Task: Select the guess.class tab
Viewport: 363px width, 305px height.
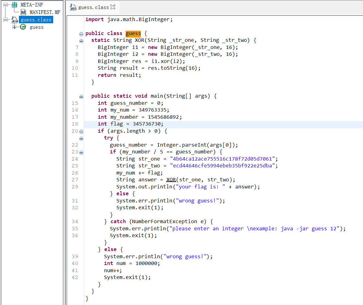Action: [93, 7]
